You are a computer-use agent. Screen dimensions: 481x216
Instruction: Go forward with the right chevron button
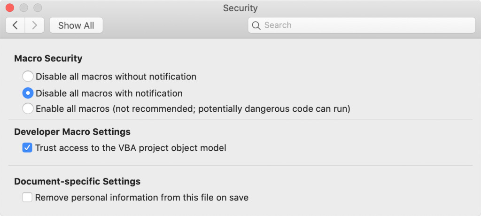coord(34,25)
